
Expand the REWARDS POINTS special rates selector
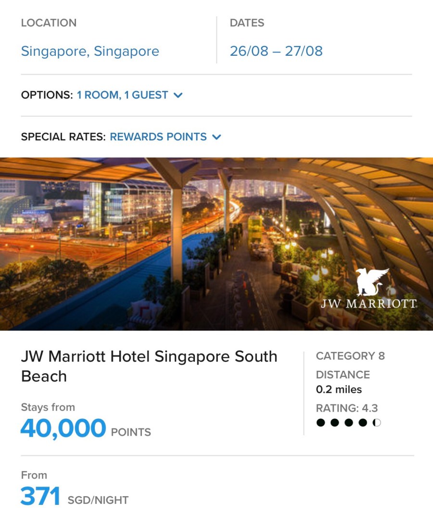158,137
